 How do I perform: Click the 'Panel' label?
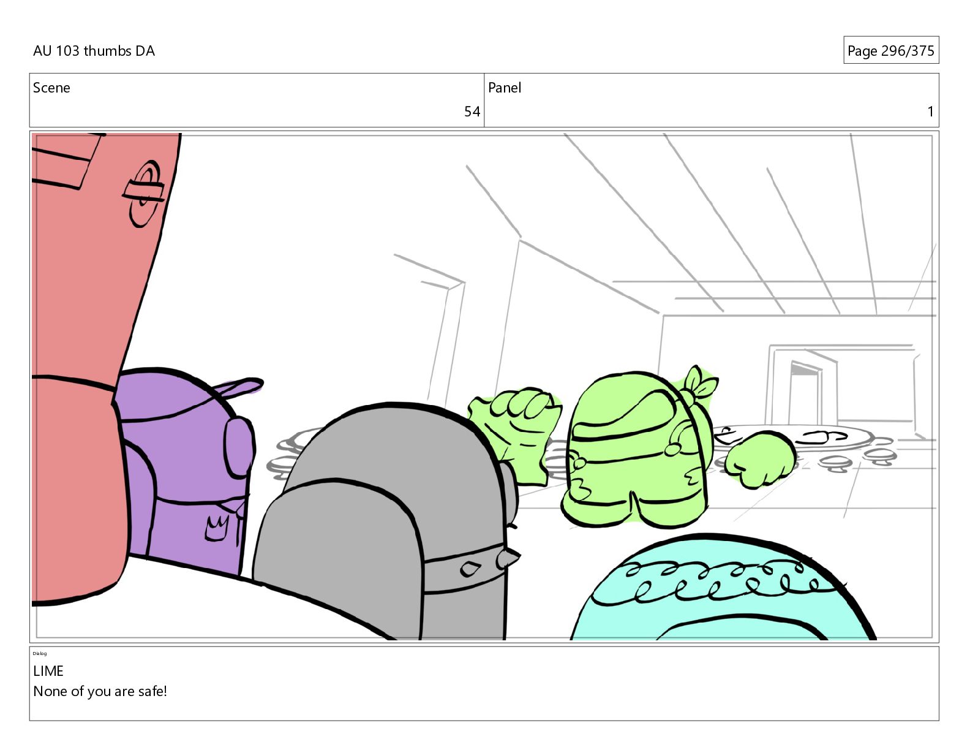coord(505,88)
